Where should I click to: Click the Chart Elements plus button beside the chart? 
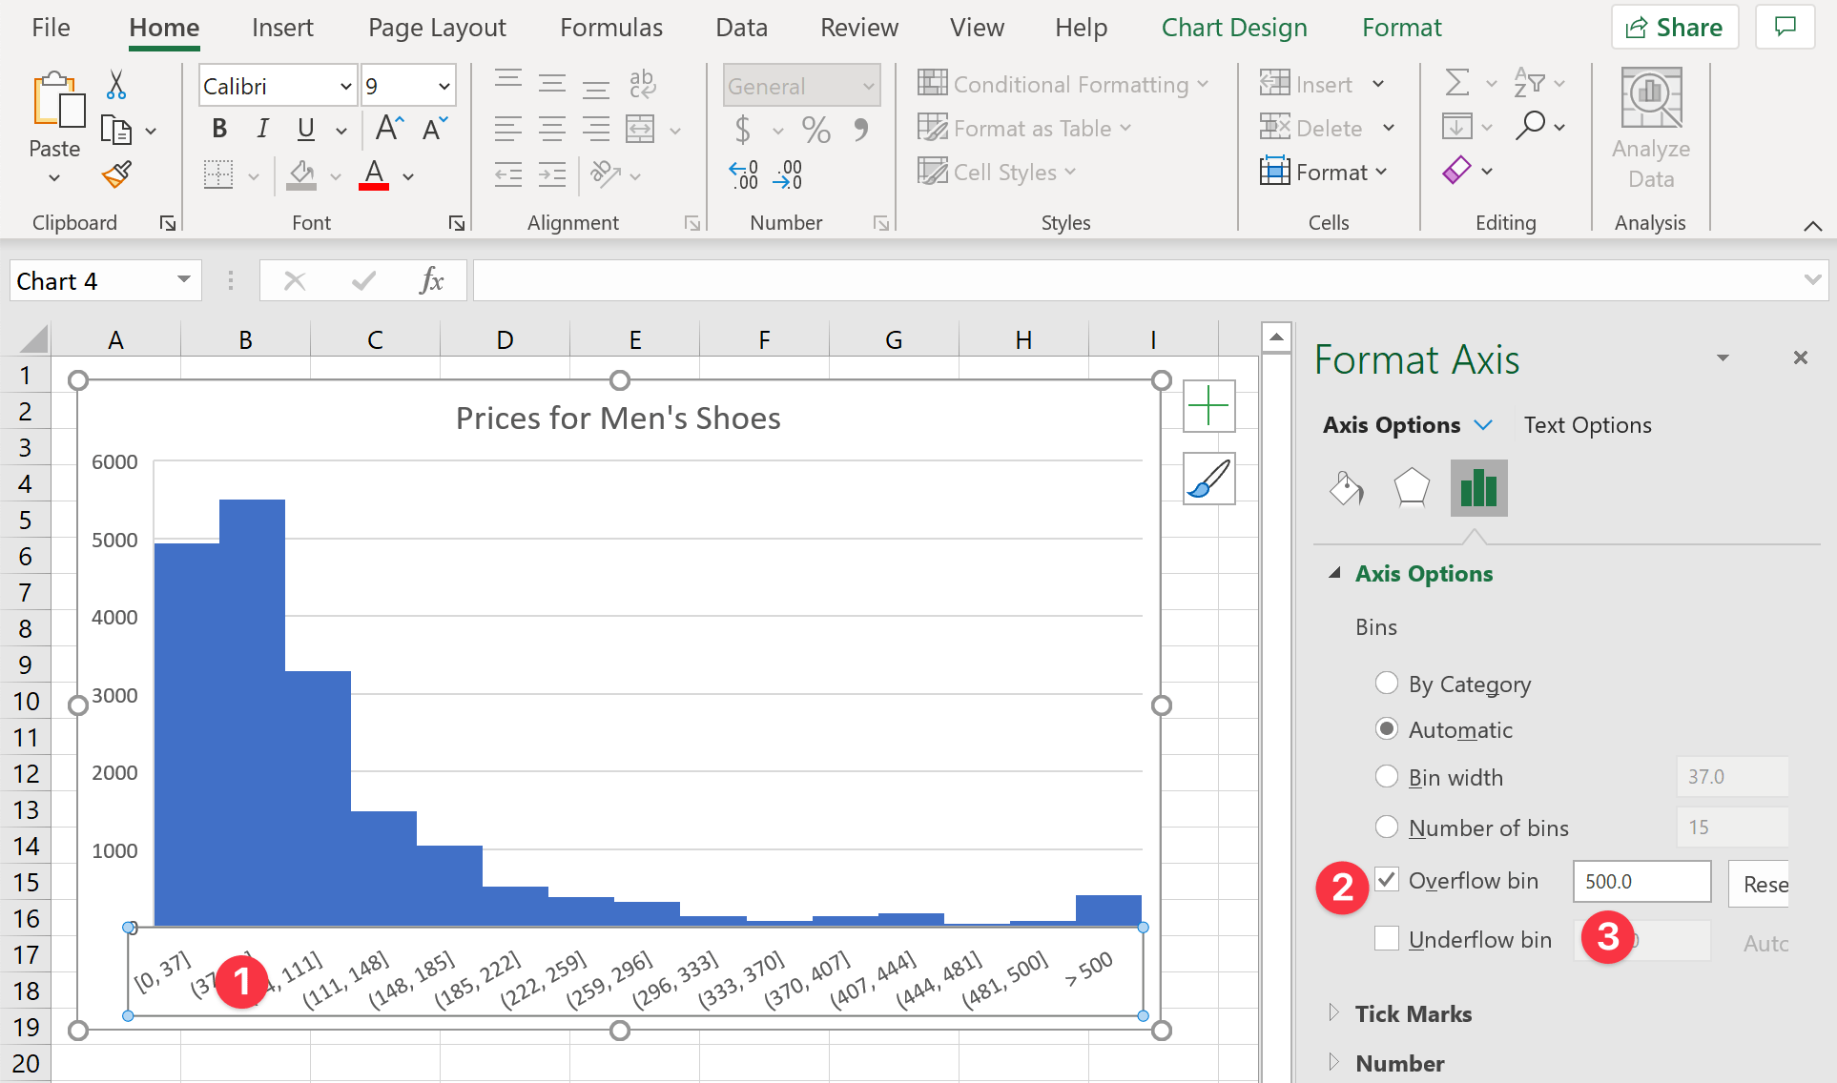[1208, 405]
